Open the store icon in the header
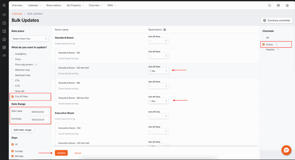 (278, 5)
